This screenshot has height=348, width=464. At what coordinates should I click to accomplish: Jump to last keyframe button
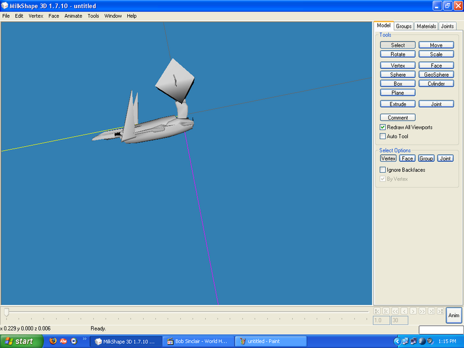[x=440, y=311]
